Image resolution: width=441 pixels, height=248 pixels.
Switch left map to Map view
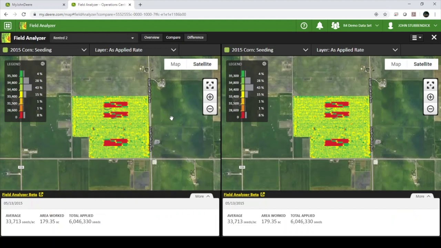(175, 64)
